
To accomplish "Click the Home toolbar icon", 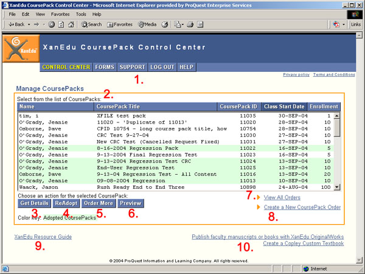I will coord(71,24).
